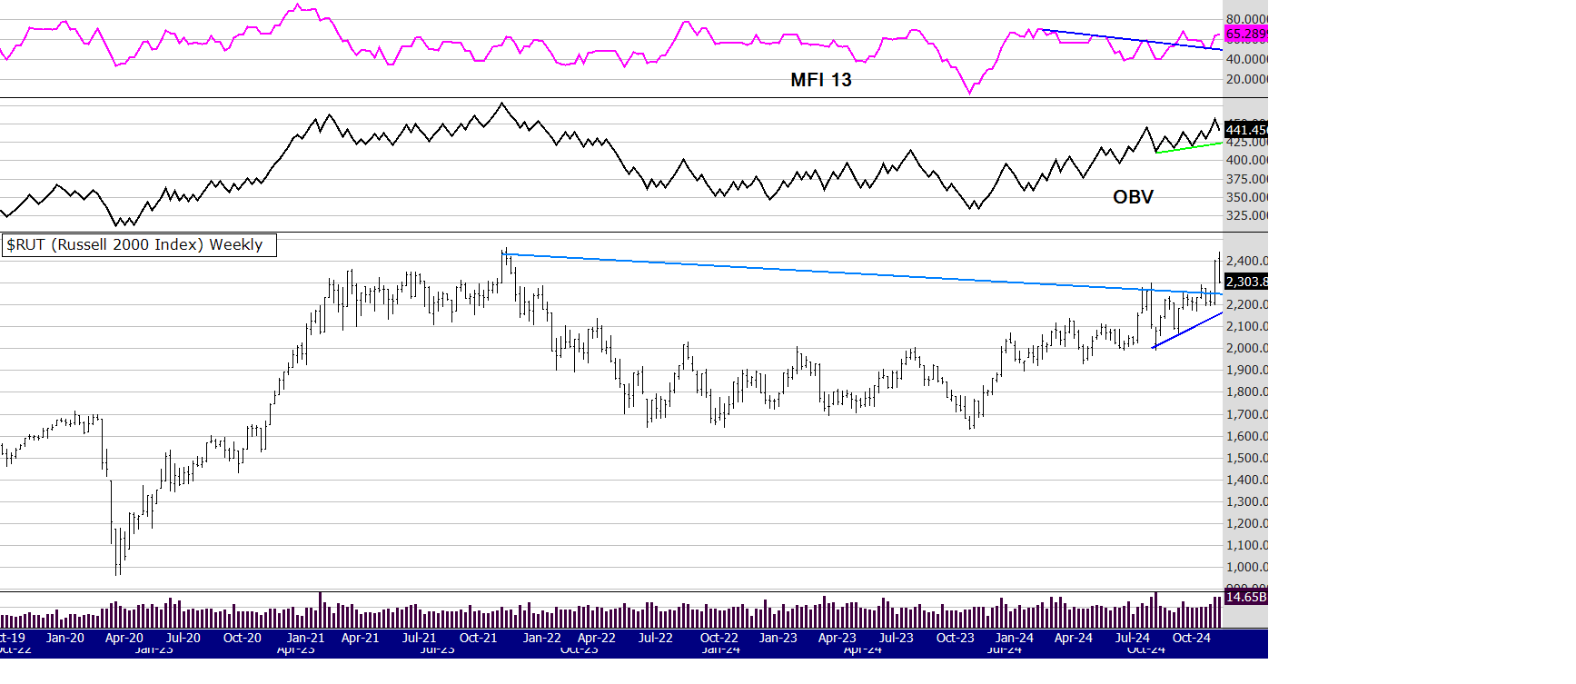
Task: Click the 2,000.0 price axis label
Action: (1246, 348)
